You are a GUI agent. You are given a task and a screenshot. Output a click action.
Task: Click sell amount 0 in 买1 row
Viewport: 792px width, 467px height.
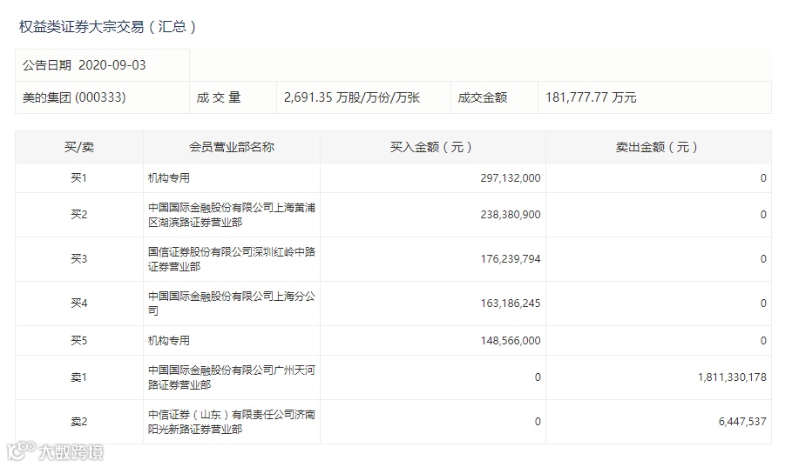(763, 178)
